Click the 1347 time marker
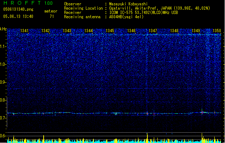This screenshot has height=143, width=225. (153, 31)
